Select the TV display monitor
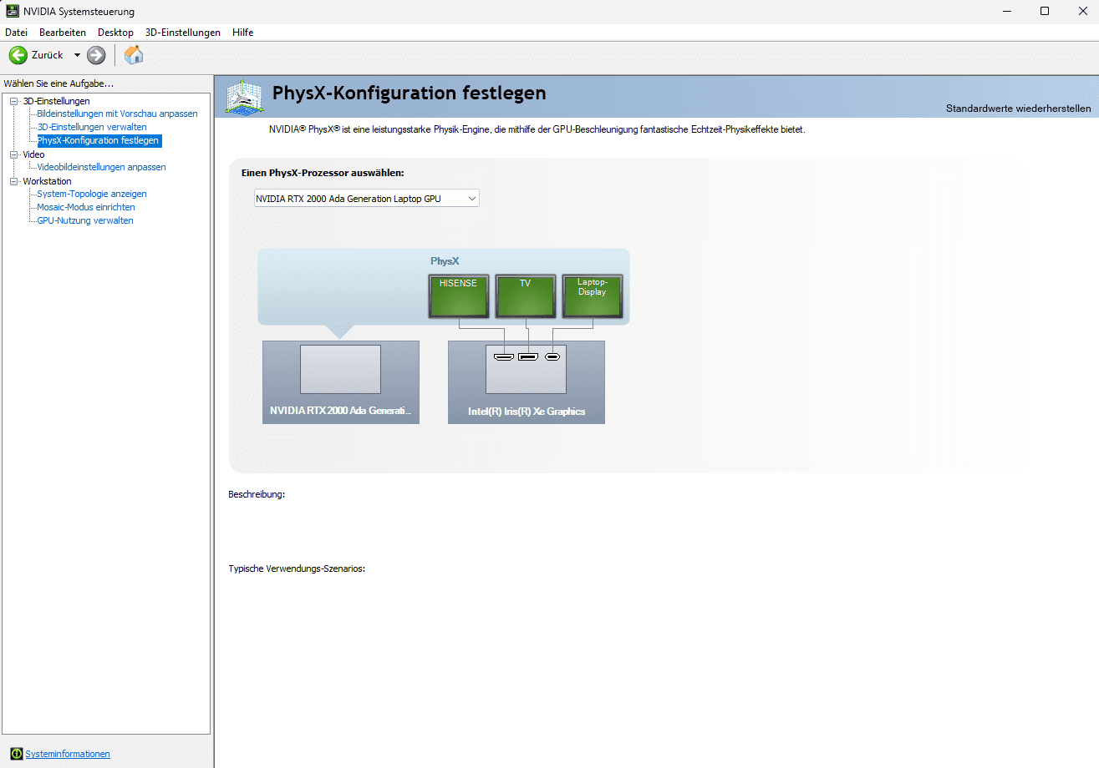The width and height of the screenshot is (1099, 768). 525,296
